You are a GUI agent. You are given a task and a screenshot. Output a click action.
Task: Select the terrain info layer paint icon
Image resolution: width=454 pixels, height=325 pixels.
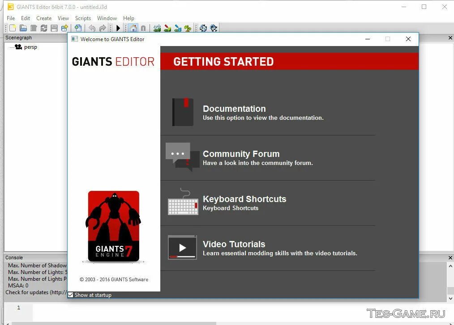coord(178,28)
